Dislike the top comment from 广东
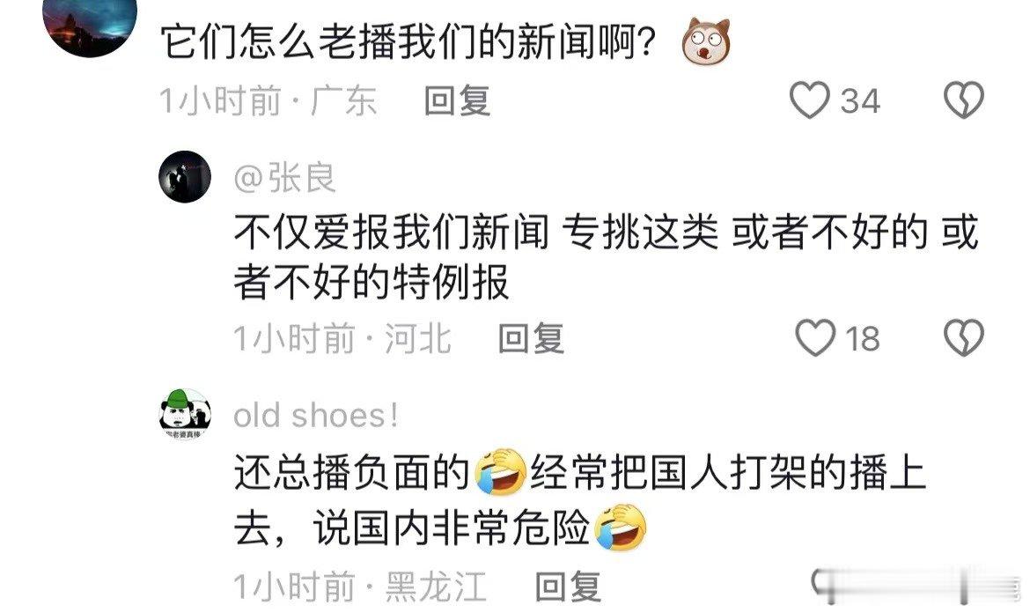 click(964, 100)
